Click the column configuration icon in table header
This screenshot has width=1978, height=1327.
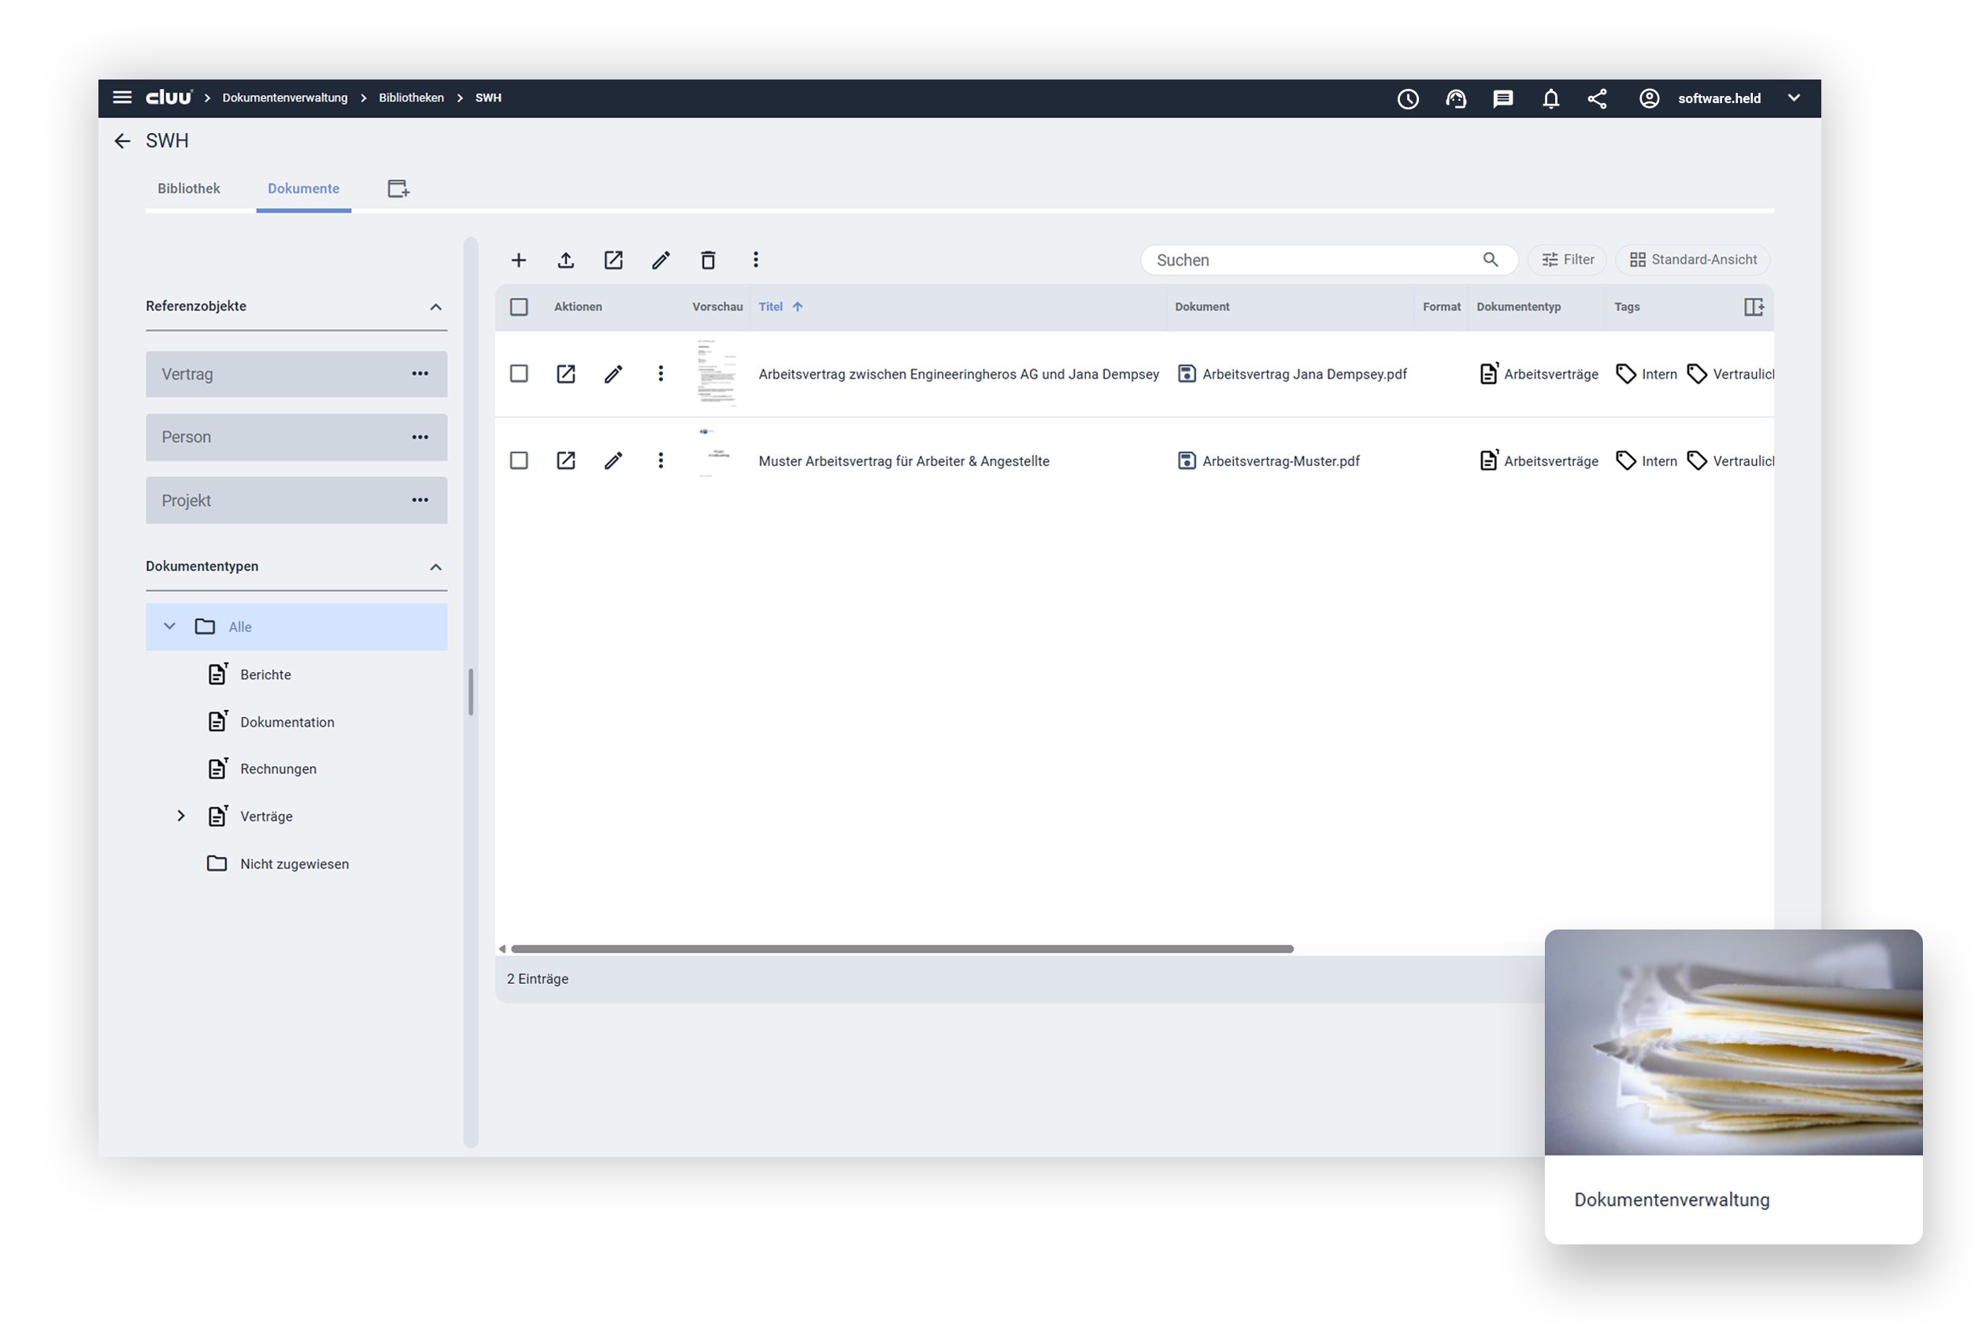click(1753, 306)
